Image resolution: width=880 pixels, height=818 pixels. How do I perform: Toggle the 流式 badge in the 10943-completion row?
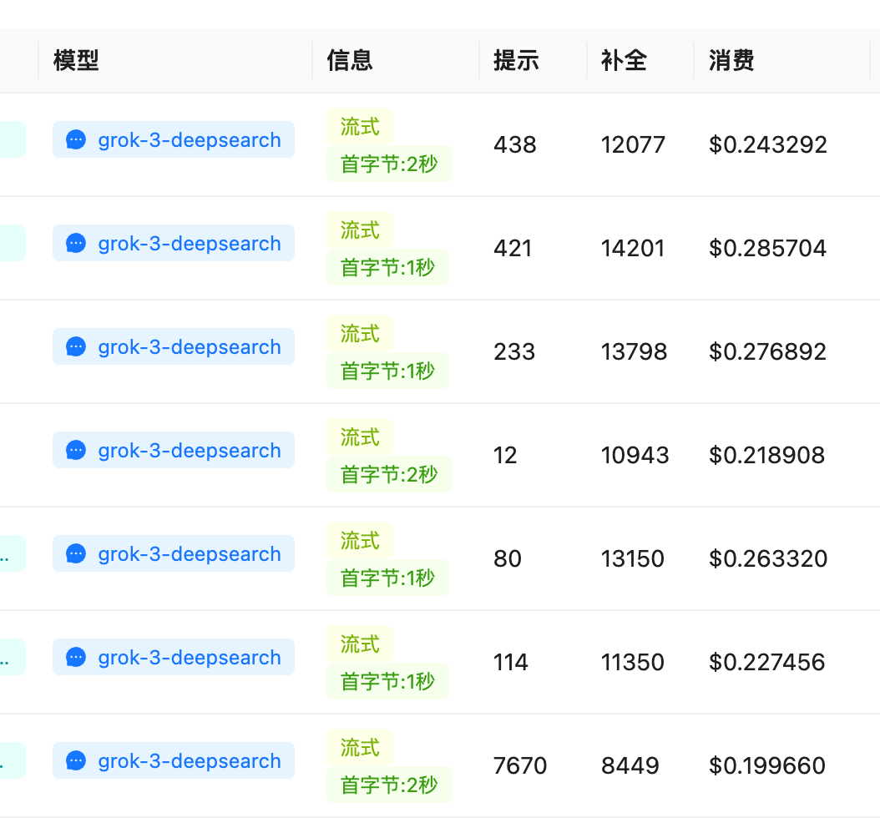tap(360, 437)
